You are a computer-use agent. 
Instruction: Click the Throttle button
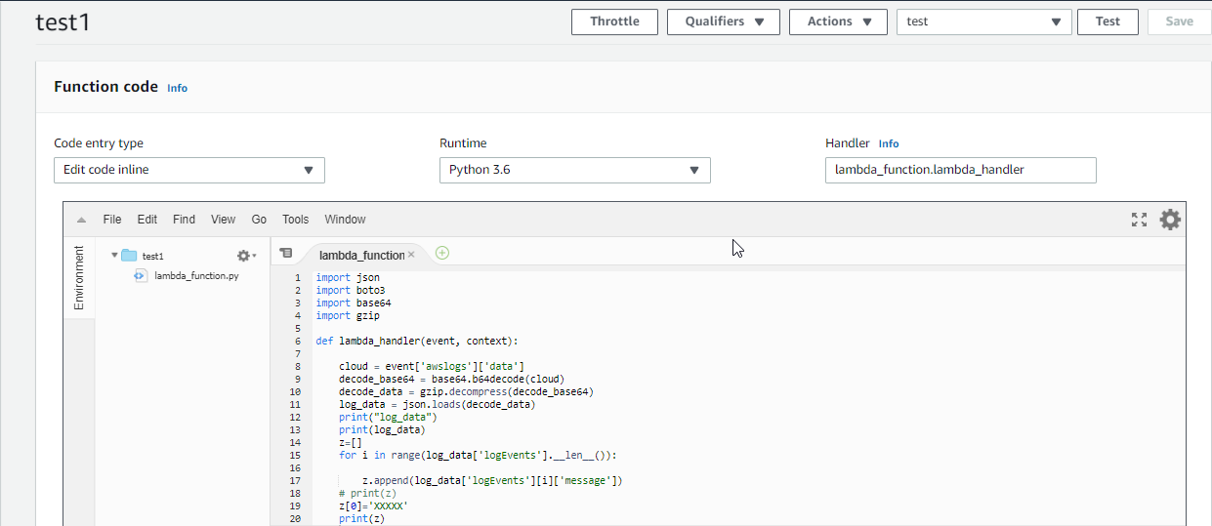[x=614, y=21]
